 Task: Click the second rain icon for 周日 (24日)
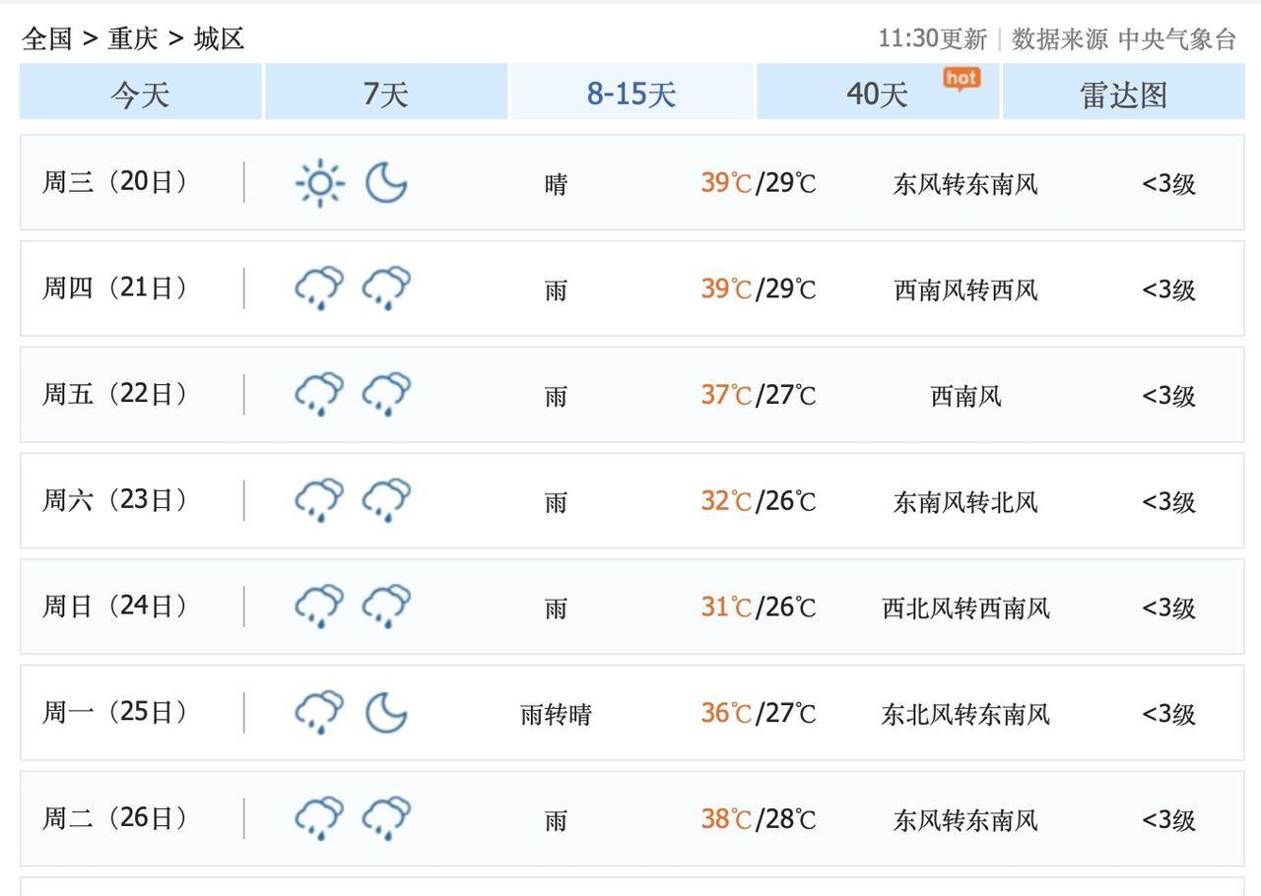coord(386,607)
